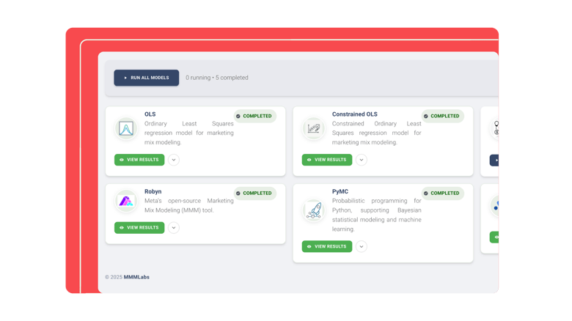Click the check icon on PyMC Completed badge
This screenshot has width=572, height=321.
coord(426,193)
